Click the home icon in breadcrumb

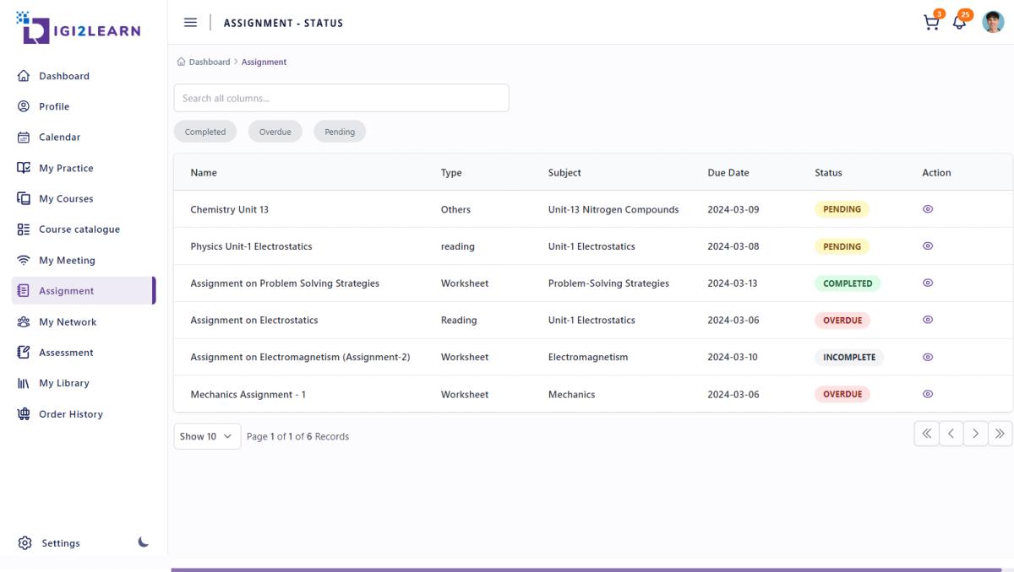(x=181, y=62)
